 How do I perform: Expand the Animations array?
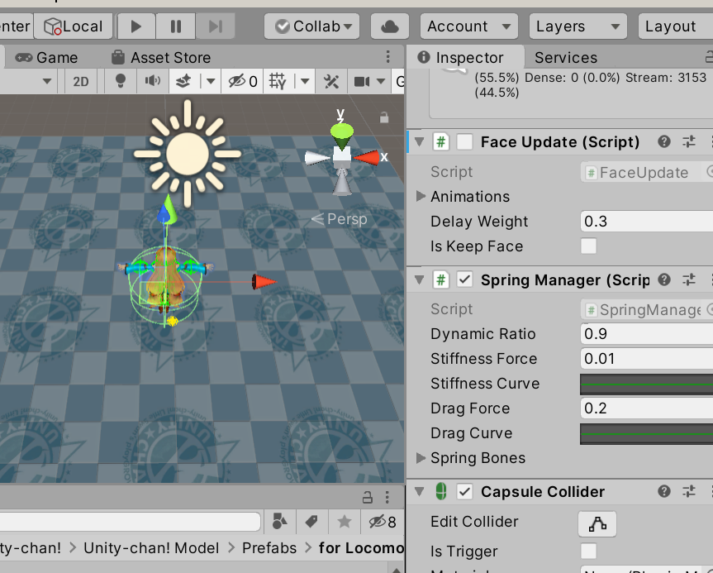coord(421,196)
